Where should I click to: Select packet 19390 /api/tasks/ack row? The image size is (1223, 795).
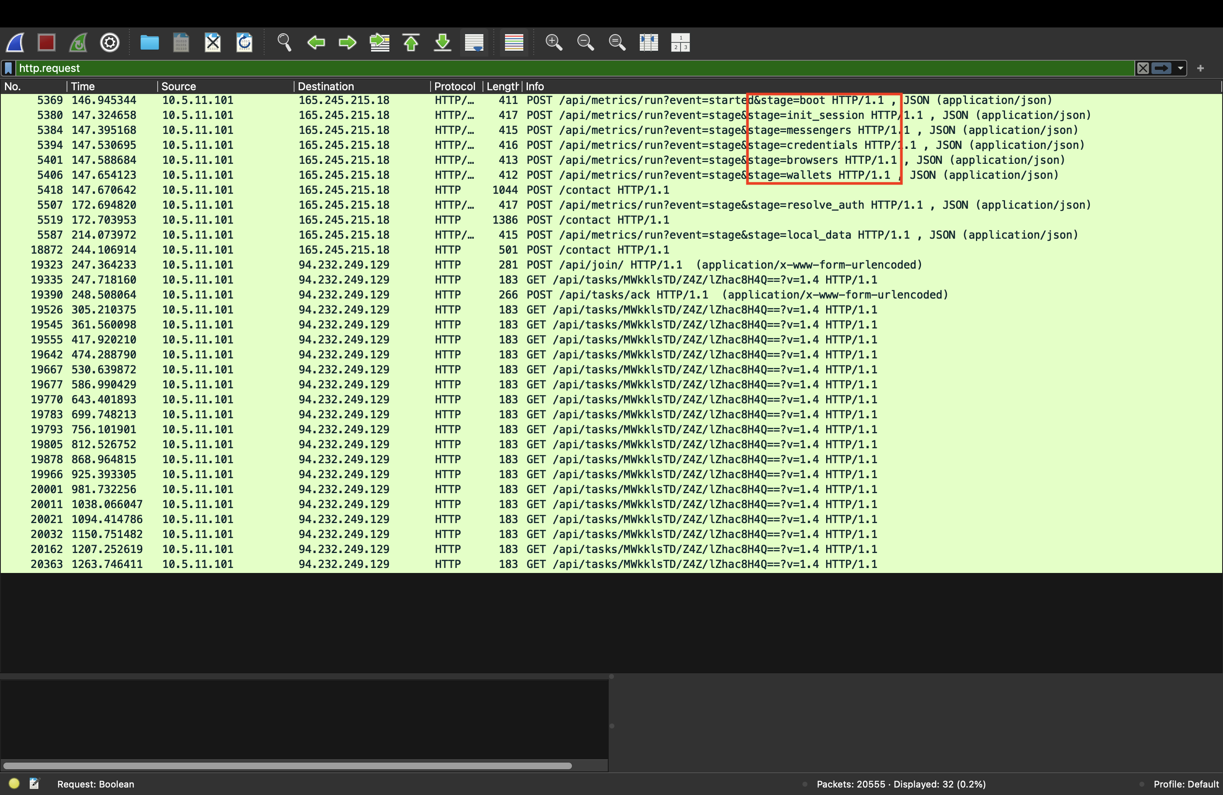611,295
